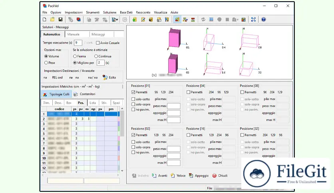This screenshot has width=334, height=193.
Task: Uncheck Permetti in Posizione [01]
Action: coord(133,92)
